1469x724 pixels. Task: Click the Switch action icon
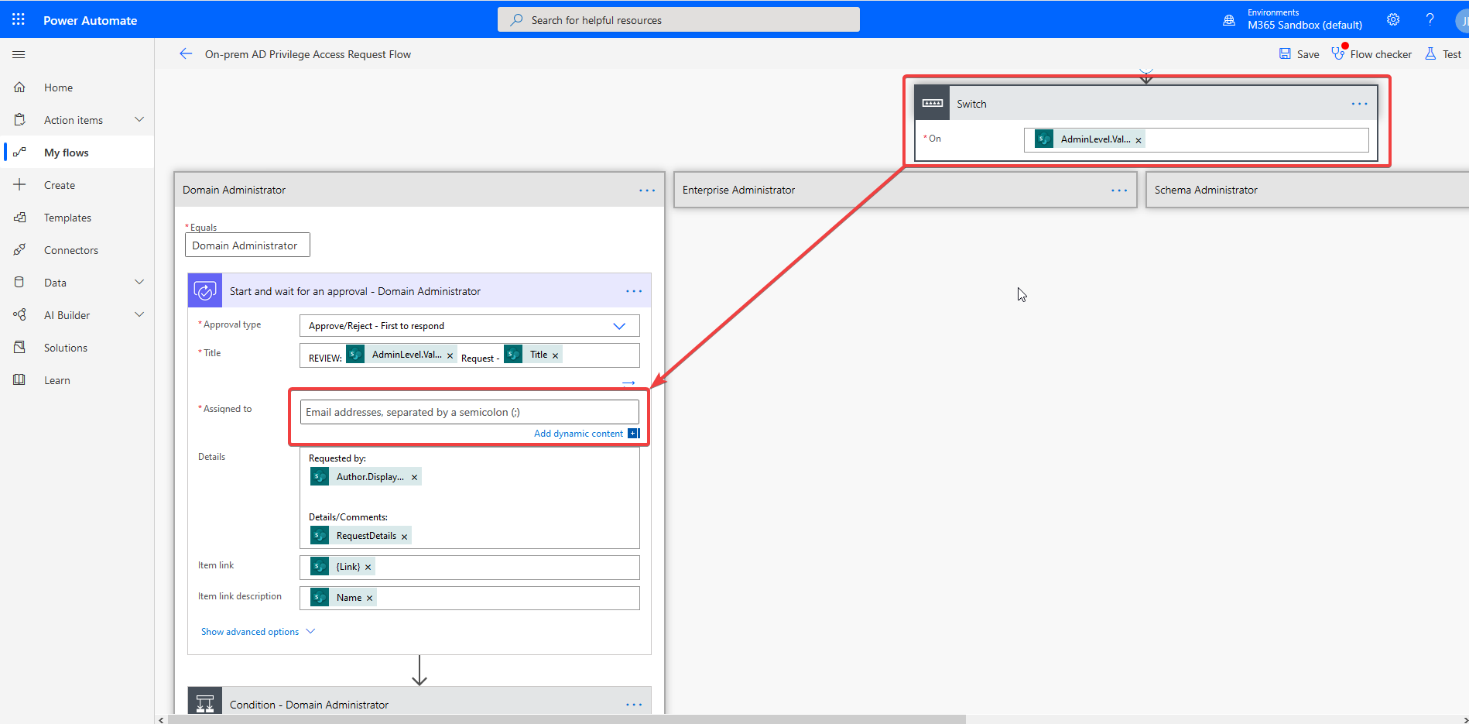[933, 103]
